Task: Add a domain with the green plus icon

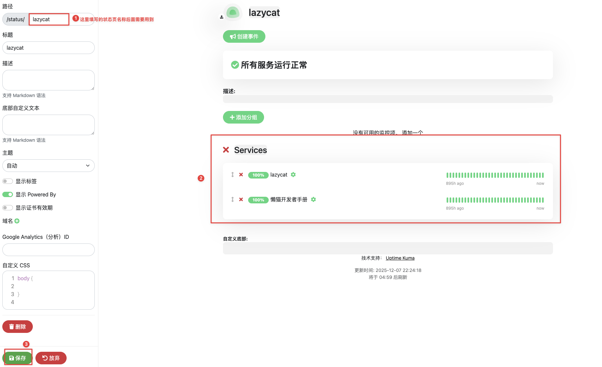Action: (x=17, y=221)
